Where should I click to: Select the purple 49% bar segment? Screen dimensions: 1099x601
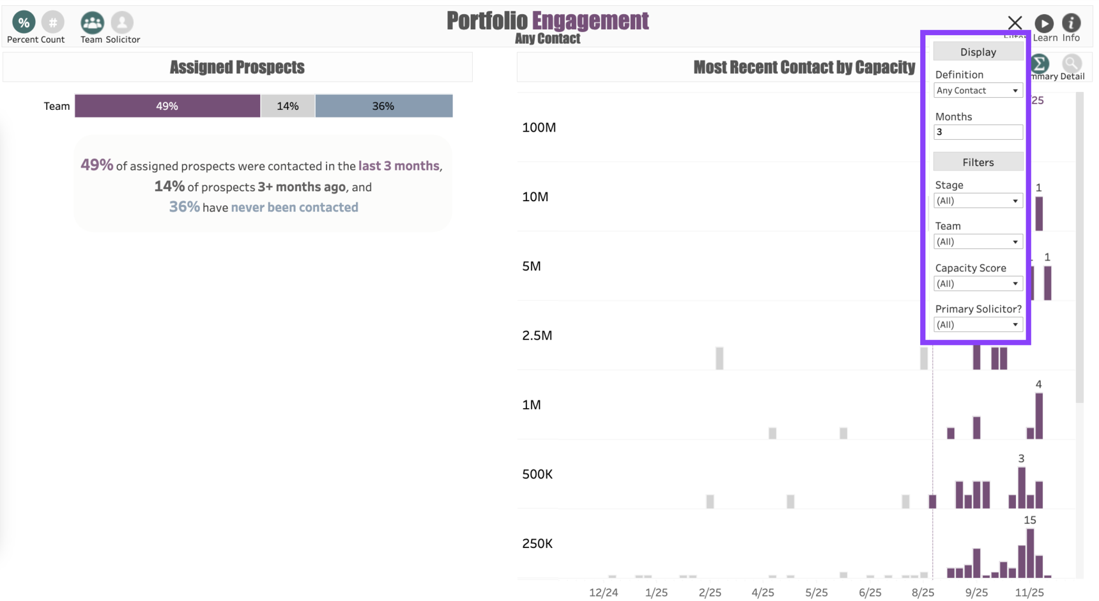(x=167, y=106)
